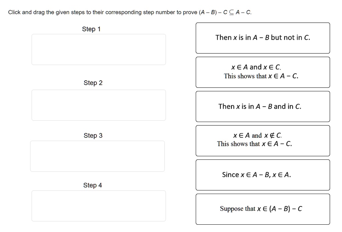342x232 pixels.
Task: Click the Step 1 heading label
Action: 91,29
